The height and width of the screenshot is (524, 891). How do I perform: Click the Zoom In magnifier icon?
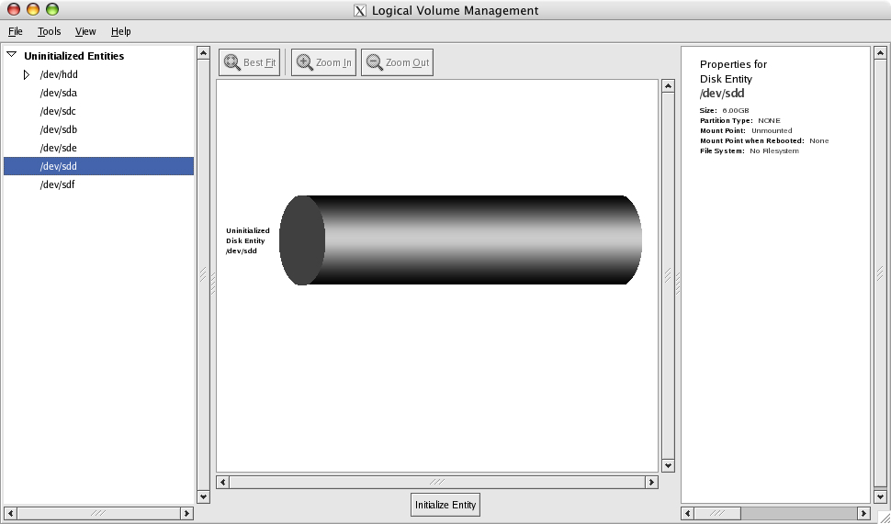tap(304, 62)
